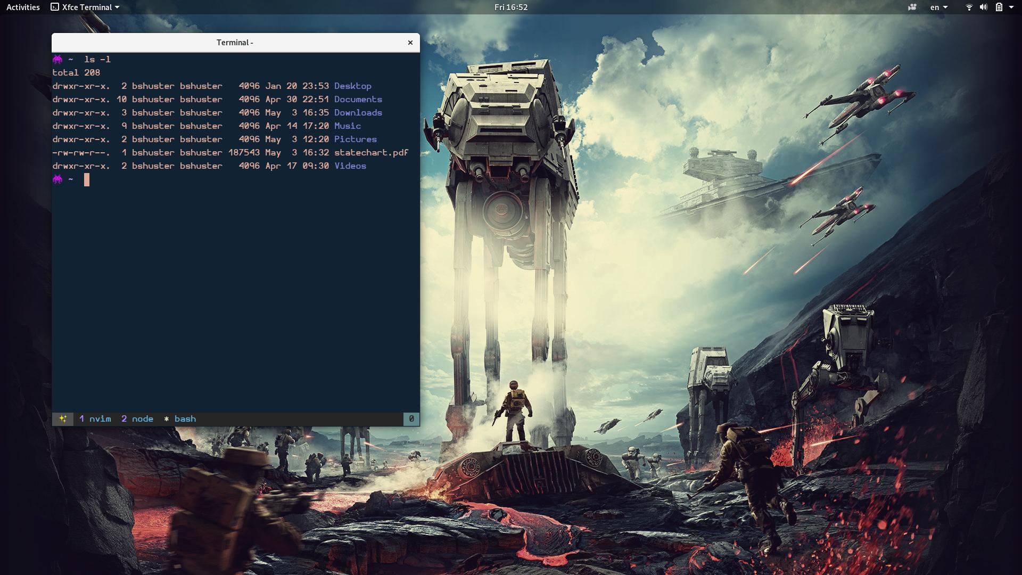Open the Activities overview

click(x=23, y=7)
